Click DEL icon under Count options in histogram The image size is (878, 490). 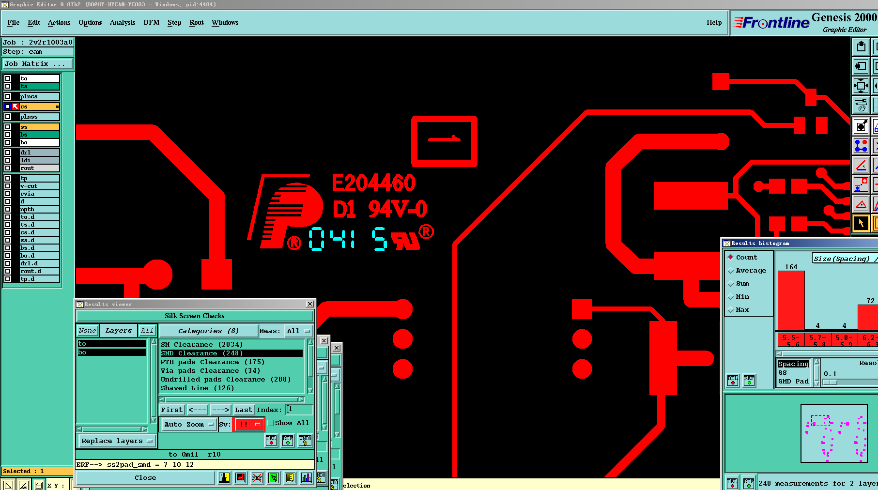click(733, 381)
